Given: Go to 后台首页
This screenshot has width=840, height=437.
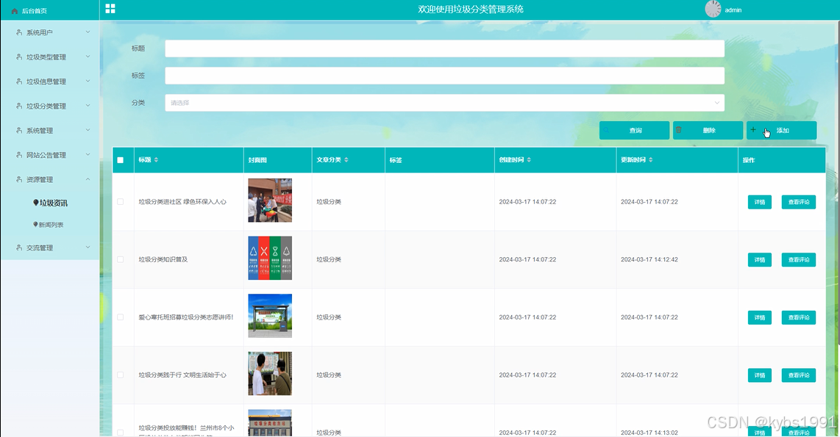Looking at the screenshot, I should (x=35, y=11).
